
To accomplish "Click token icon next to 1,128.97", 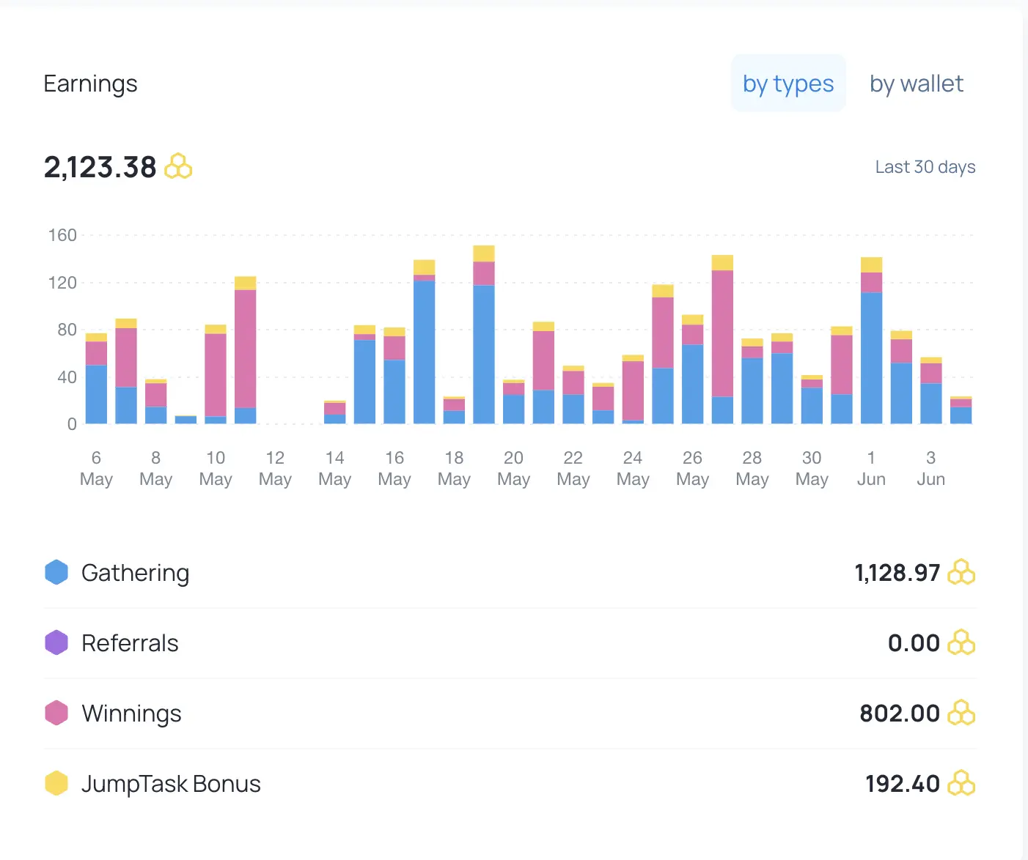I will point(961,572).
